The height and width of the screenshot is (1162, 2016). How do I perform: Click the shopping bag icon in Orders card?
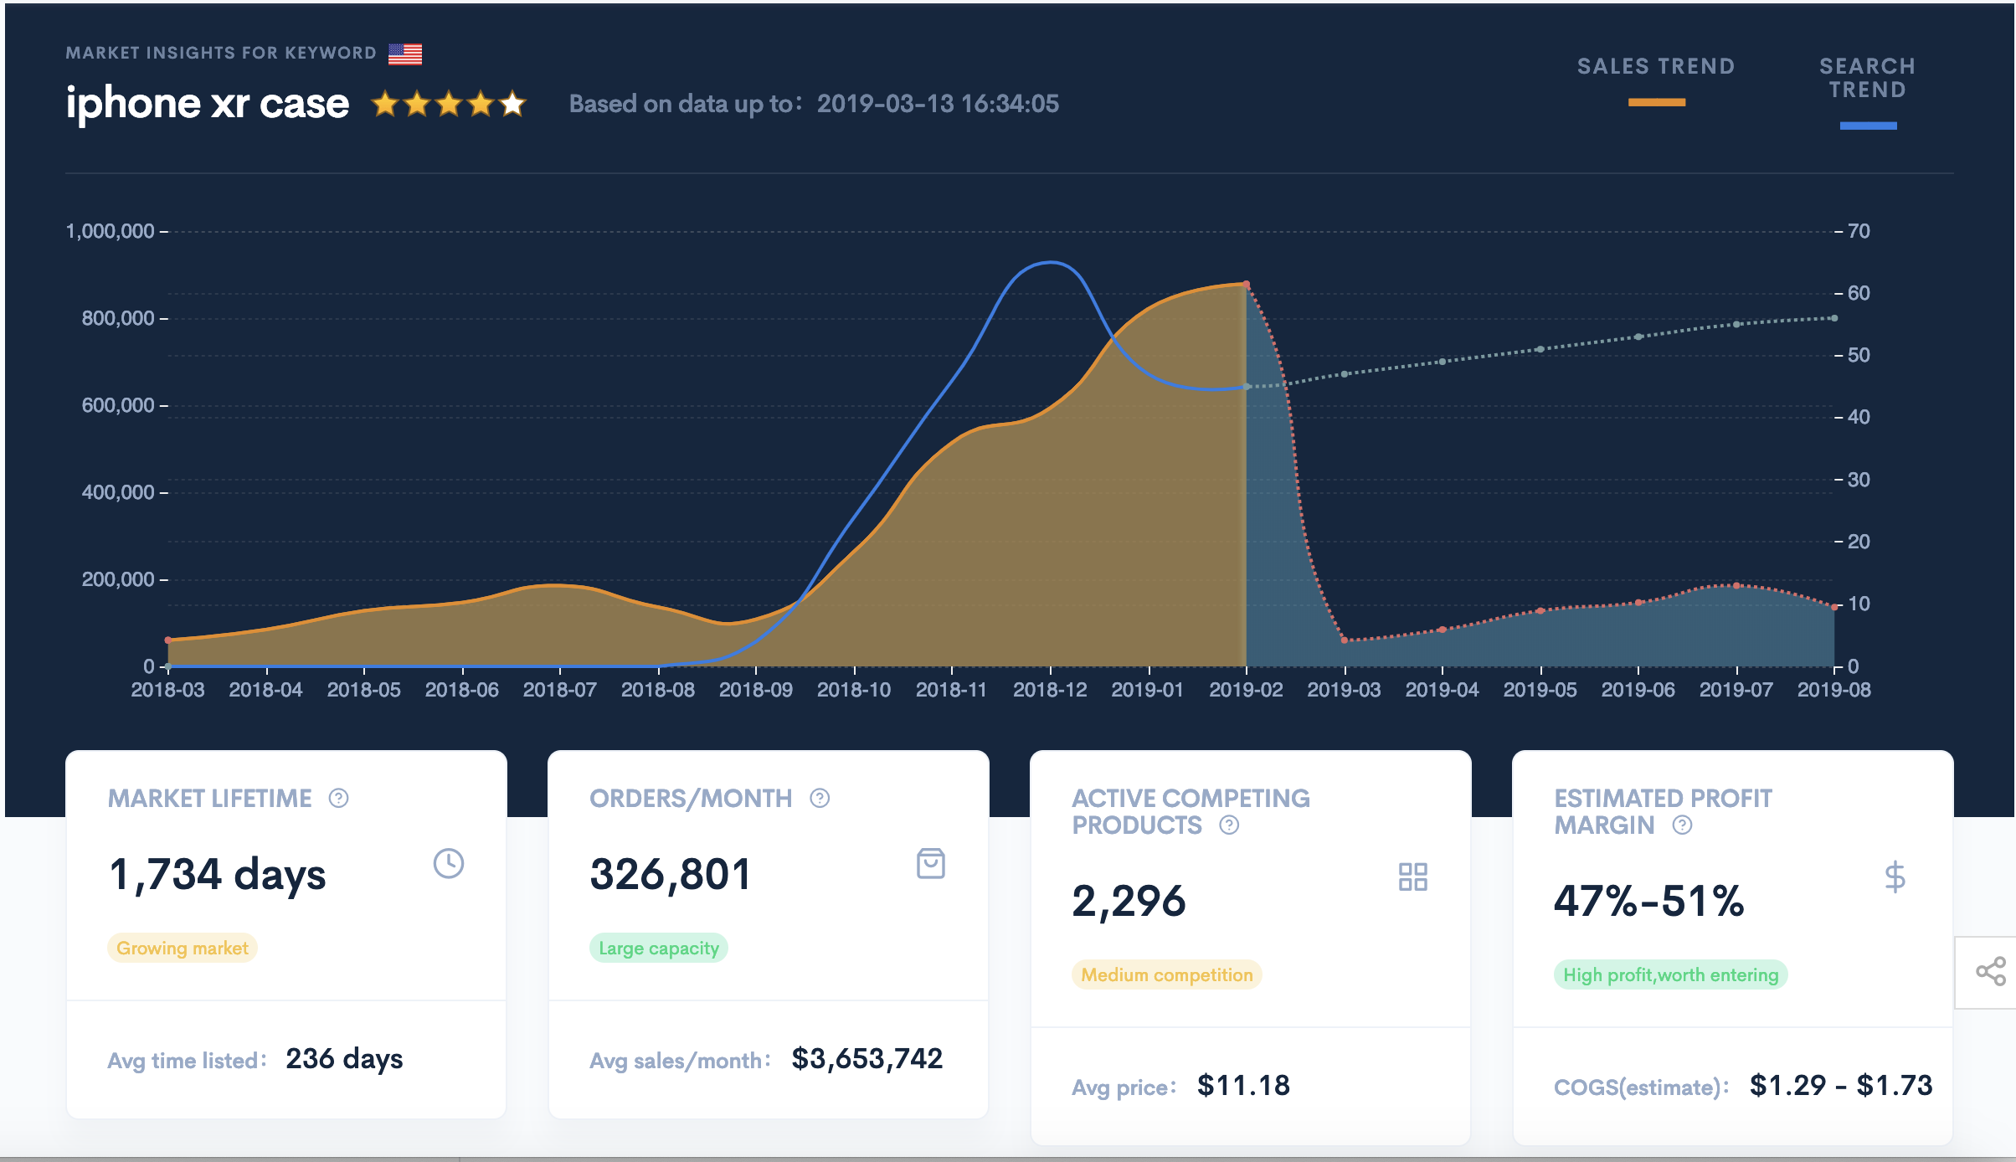[x=931, y=863]
